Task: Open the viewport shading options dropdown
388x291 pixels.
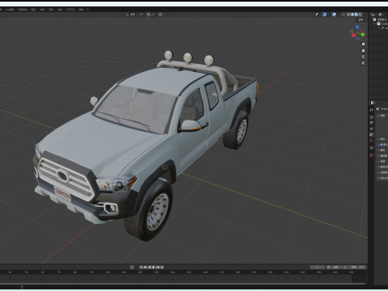Action: [365, 15]
